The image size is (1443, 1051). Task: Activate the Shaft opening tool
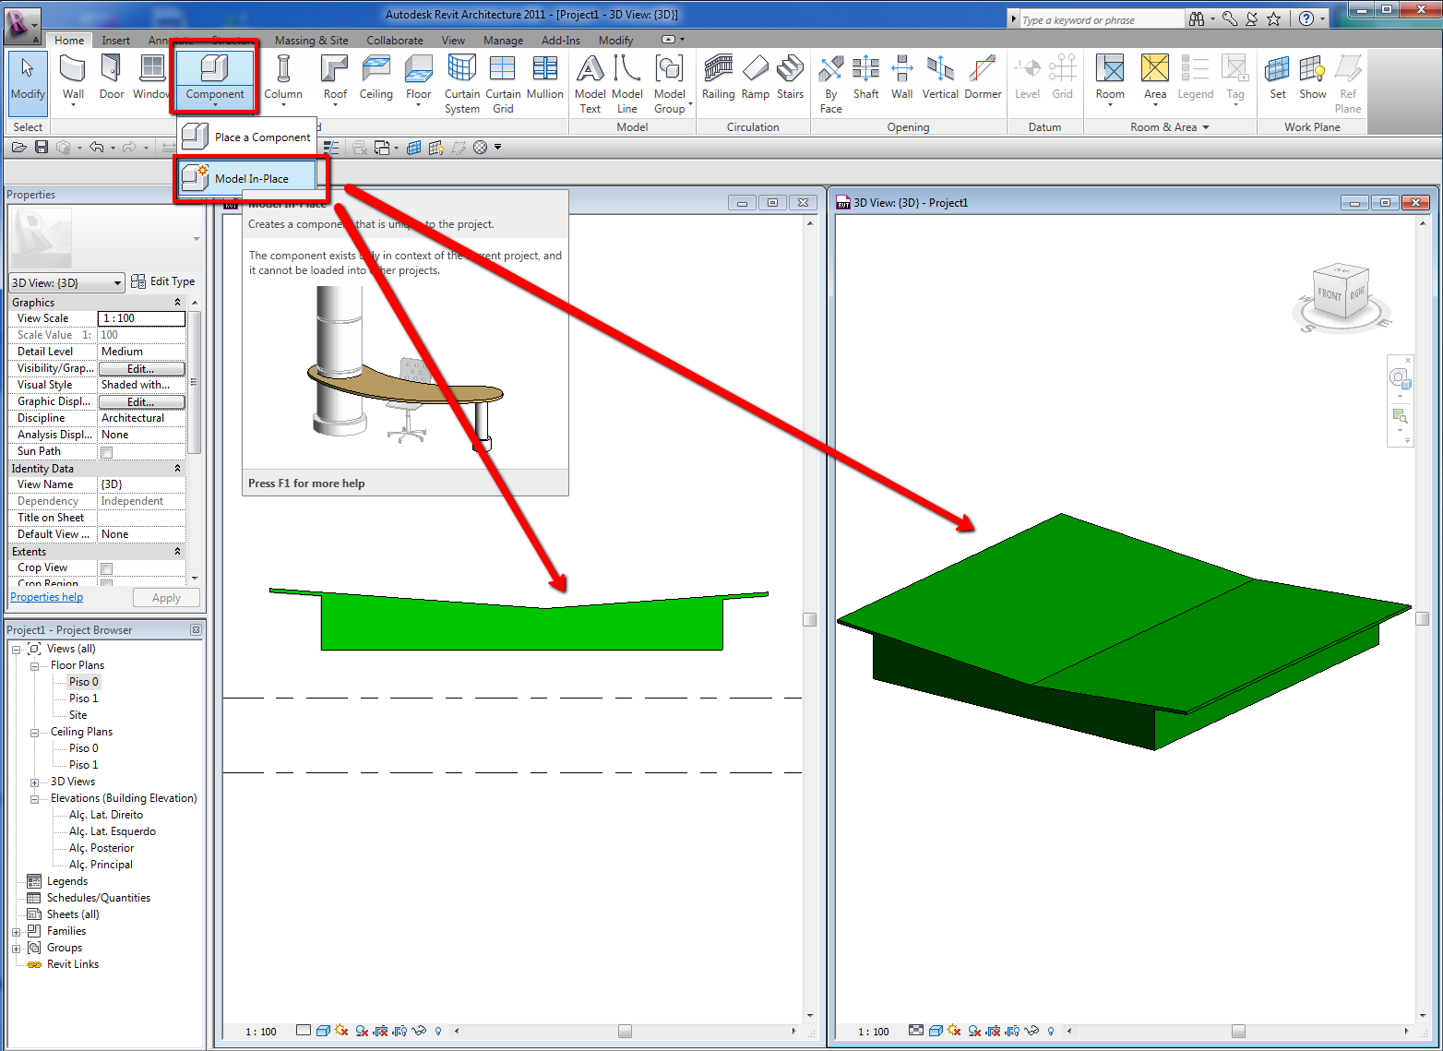(x=866, y=78)
